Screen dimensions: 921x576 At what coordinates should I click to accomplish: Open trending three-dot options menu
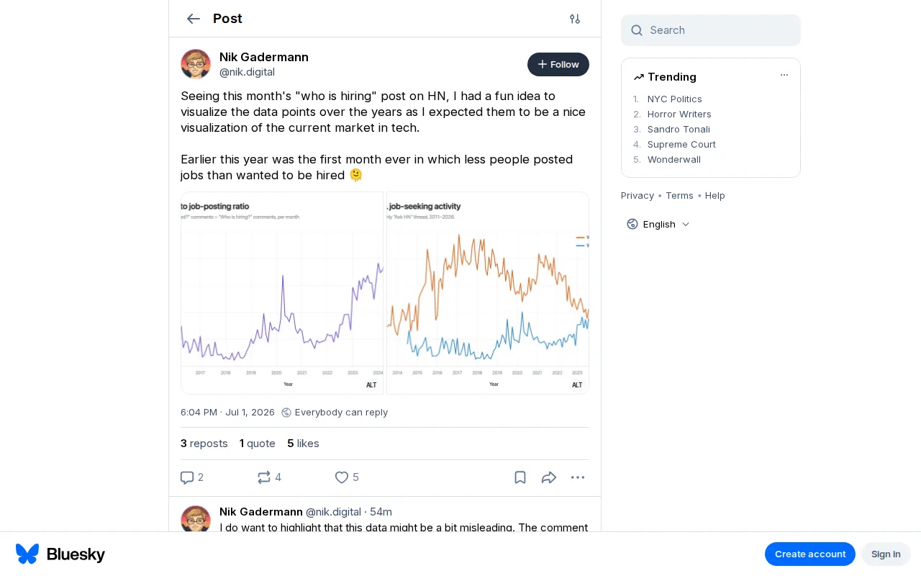tap(784, 75)
